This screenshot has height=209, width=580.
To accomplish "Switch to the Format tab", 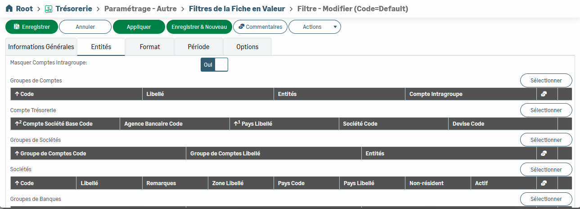I will click(x=150, y=47).
